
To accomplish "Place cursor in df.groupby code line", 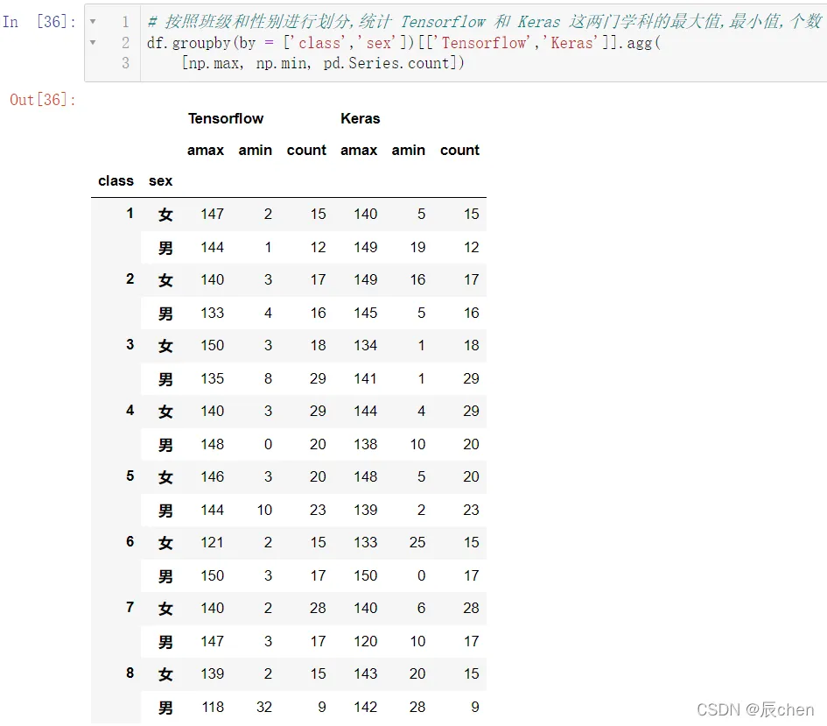I will click(x=403, y=43).
